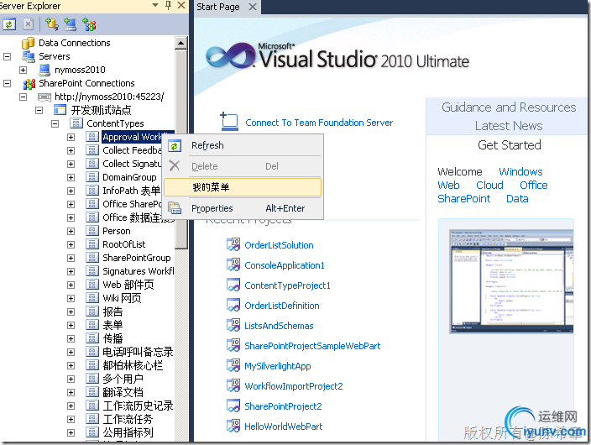591x445 pixels.
Task: Select the Web 部件页 content type
Action: tap(128, 285)
